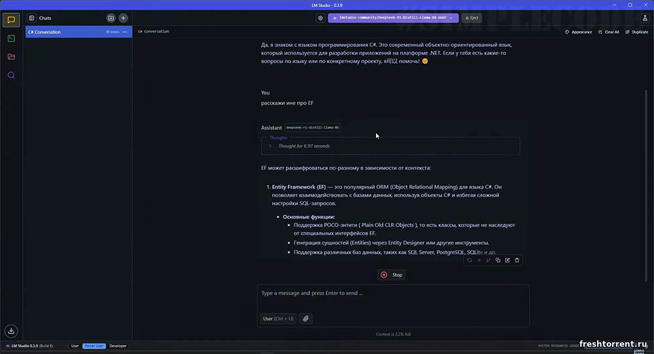Copy the assistant message

point(498,260)
